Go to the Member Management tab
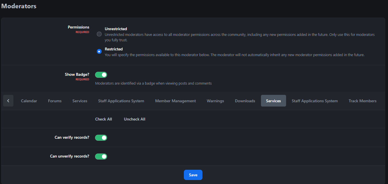This screenshot has width=388, height=184. coord(176,101)
